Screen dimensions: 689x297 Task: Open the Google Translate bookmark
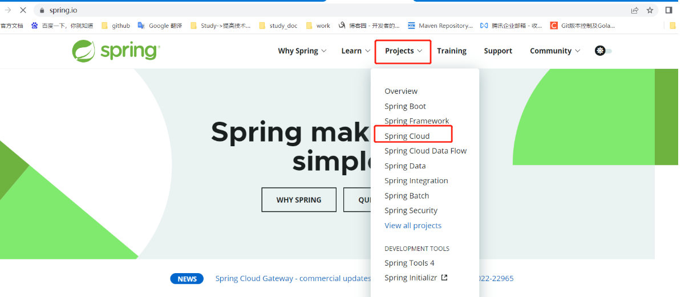(160, 26)
